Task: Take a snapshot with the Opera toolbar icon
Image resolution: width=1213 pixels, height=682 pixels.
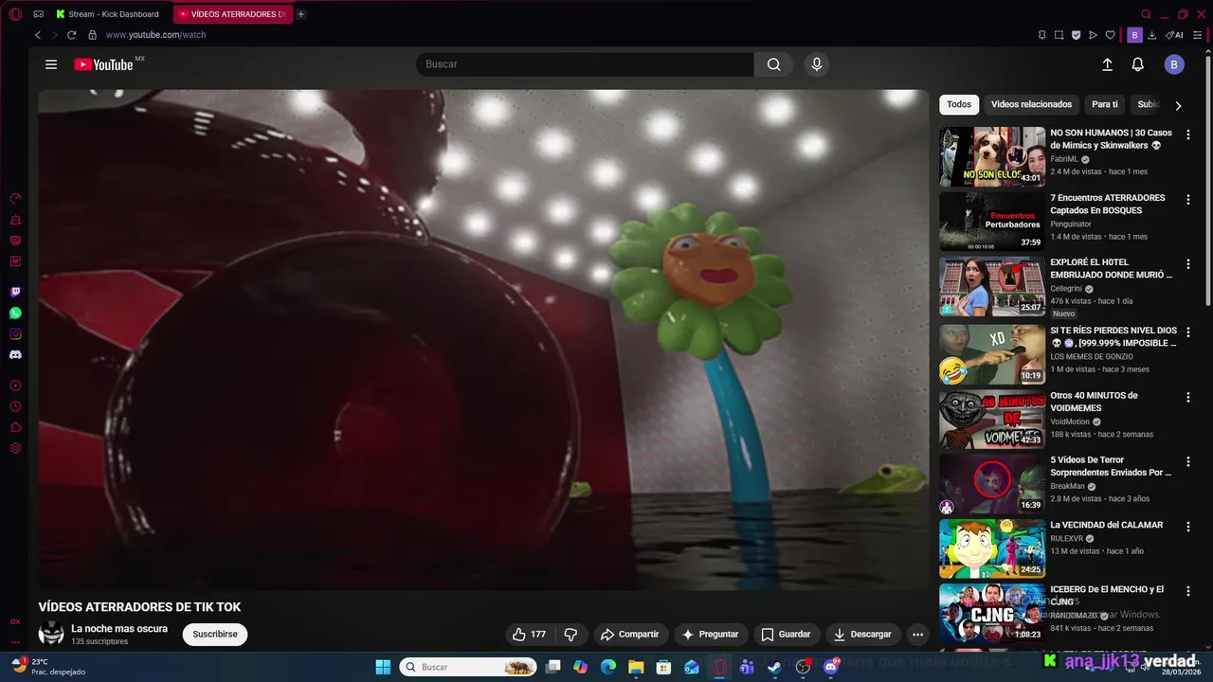Action: (1059, 35)
